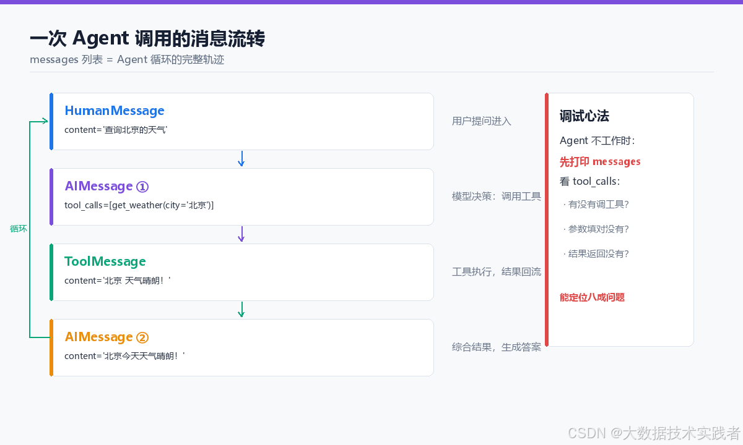Click the annotation '模型决策：调用工具'
Image resolution: width=743 pixels, height=445 pixels.
[x=497, y=197]
